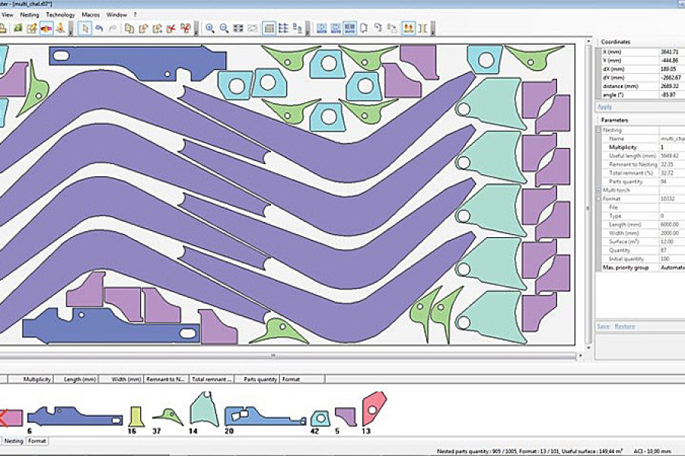Toggle the highlighted third auto nesting icon
Screen dimensions: 685x456
click(x=349, y=28)
